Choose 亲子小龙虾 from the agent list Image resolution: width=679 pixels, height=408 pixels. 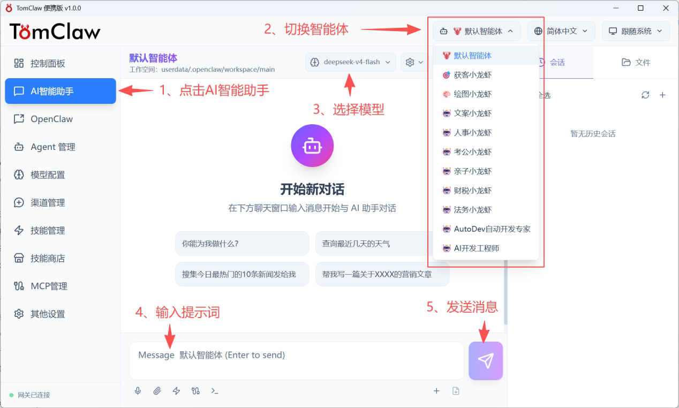coord(486,171)
